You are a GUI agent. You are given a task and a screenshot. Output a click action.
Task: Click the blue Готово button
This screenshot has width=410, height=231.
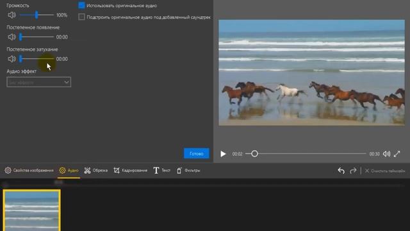click(x=197, y=153)
